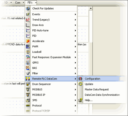The width and height of the screenshot is (128, 116).
Task: Open the Drum Sequencer menu item
Action: (51, 84)
